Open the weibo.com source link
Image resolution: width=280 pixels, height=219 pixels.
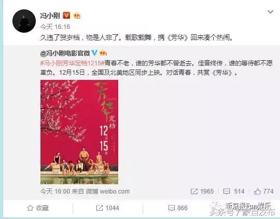tap(115, 191)
